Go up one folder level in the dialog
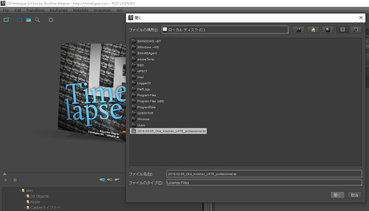 pos(299,30)
